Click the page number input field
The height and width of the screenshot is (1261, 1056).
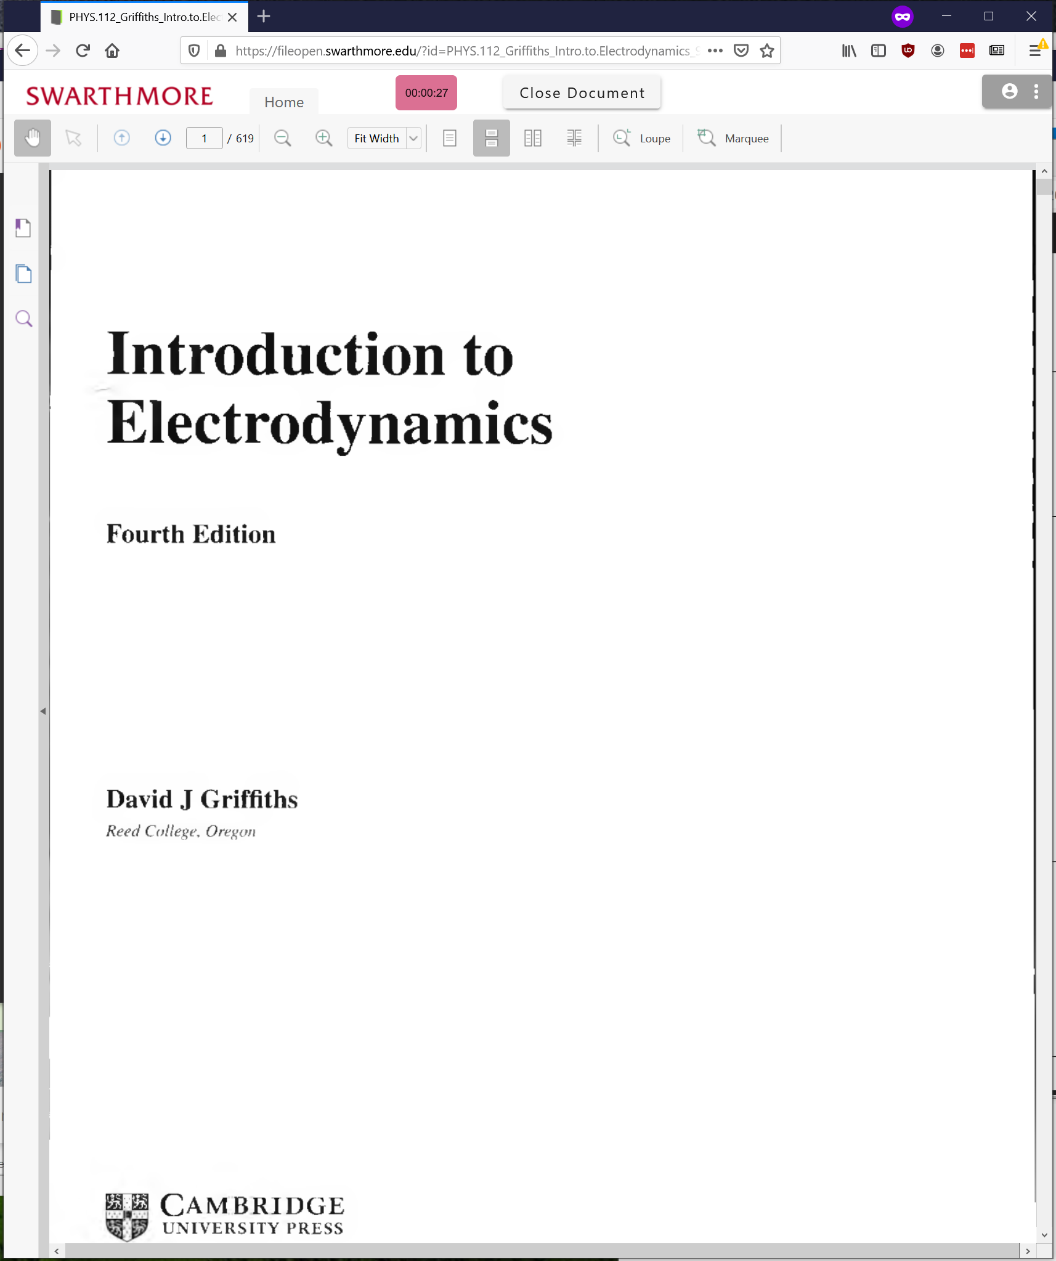pyautogui.click(x=204, y=138)
